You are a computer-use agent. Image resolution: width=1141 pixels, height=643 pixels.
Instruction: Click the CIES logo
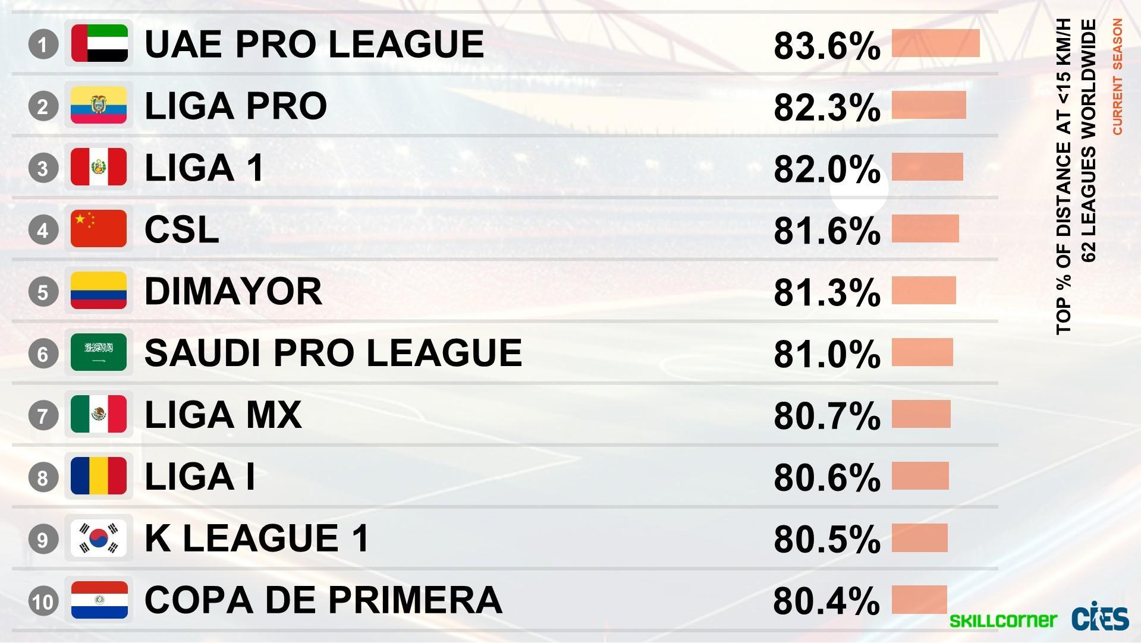tap(1100, 617)
